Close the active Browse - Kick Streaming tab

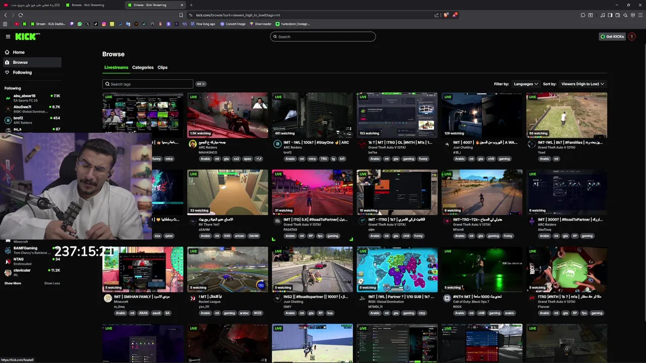[x=182, y=5]
